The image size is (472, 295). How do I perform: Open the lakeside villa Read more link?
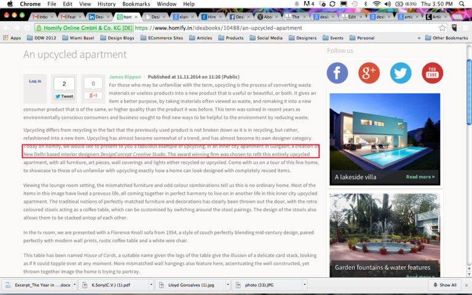[420, 177]
